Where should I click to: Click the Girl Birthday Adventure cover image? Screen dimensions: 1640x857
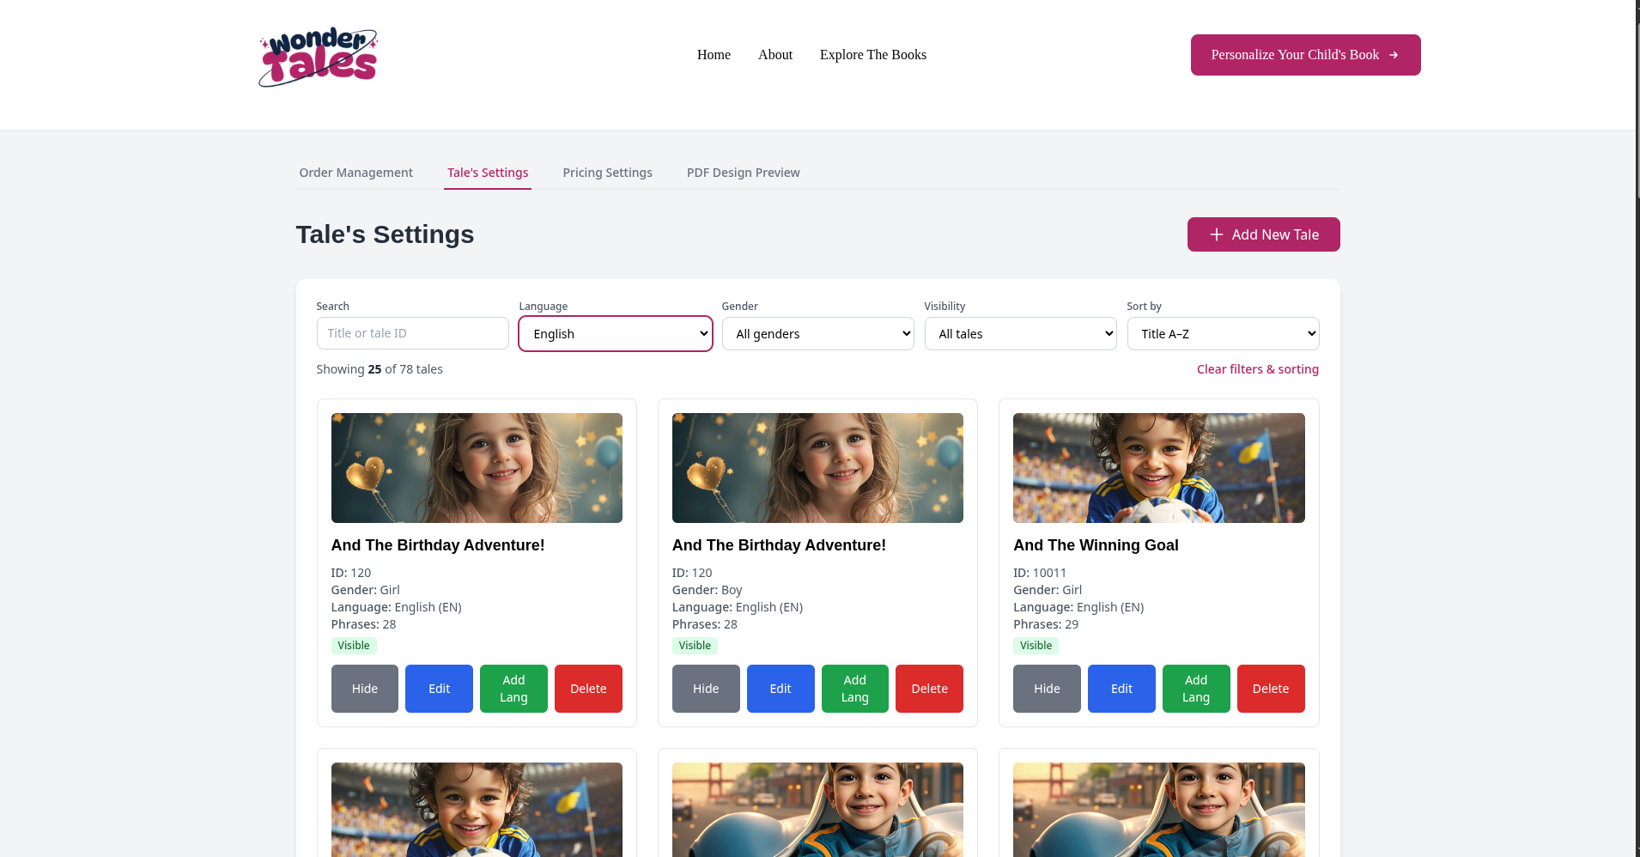[x=477, y=468]
